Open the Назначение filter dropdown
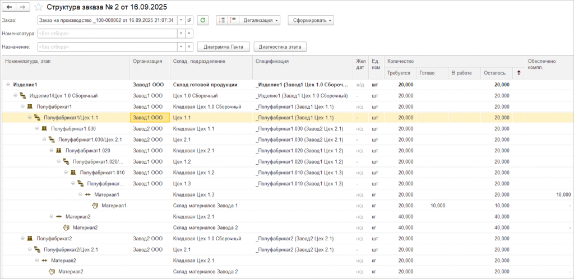574x279 pixels. (x=181, y=47)
